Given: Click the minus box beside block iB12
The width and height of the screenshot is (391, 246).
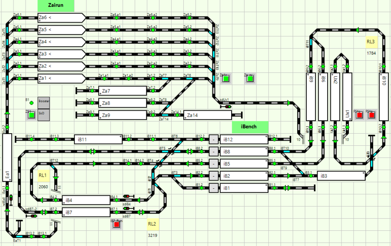Looking at the screenshot, I should (214, 139).
